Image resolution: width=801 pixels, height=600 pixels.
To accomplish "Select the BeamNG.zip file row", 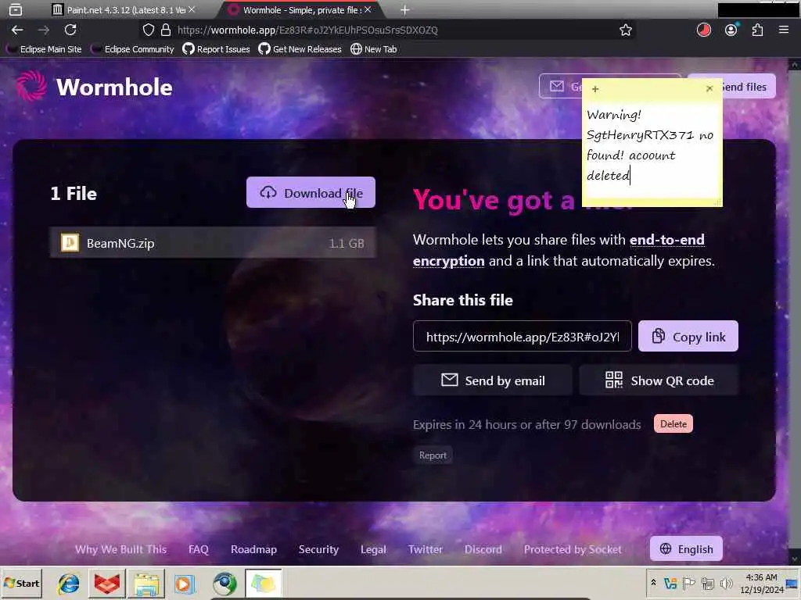I will 213,243.
